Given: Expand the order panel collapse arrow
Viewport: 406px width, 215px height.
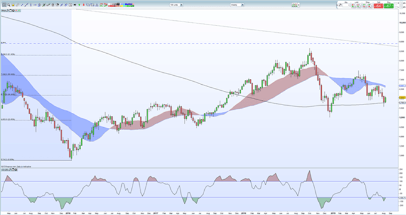Looking at the screenshot, I should pyautogui.click(x=337, y=5).
